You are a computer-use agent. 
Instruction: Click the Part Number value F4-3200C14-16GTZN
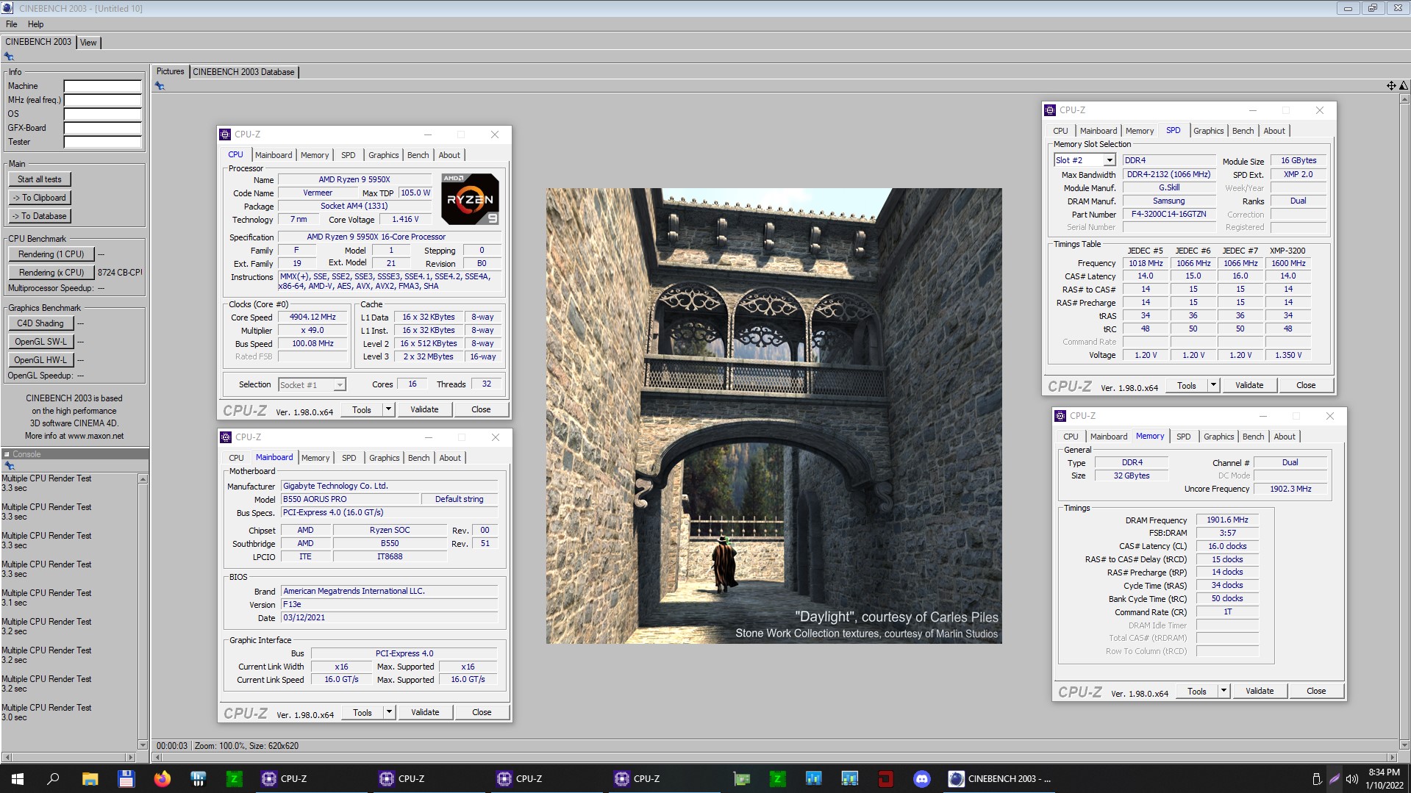pyautogui.click(x=1168, y=215)
